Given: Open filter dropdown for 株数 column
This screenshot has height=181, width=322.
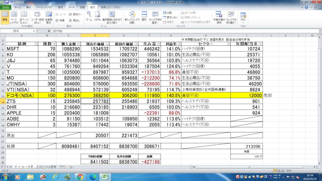Looking at the screenshot, I should point(54,44).
